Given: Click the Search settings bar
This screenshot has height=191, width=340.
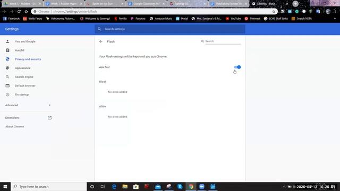Looking at the screenshot, I should [170, 29].
